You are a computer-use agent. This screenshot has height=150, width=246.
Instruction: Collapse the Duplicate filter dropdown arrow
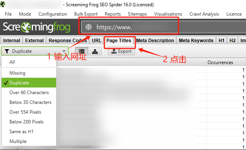point(64,51)
